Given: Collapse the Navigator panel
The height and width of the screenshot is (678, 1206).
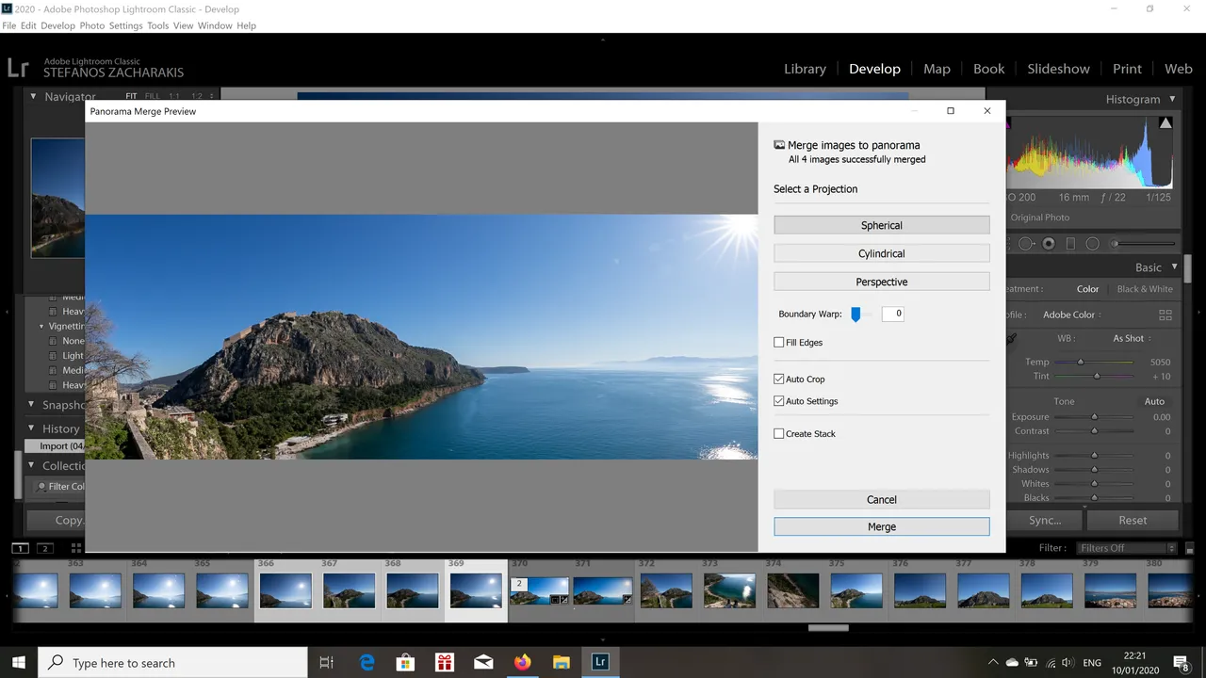Looking at the screenshot, I should (x=34, y=96).
